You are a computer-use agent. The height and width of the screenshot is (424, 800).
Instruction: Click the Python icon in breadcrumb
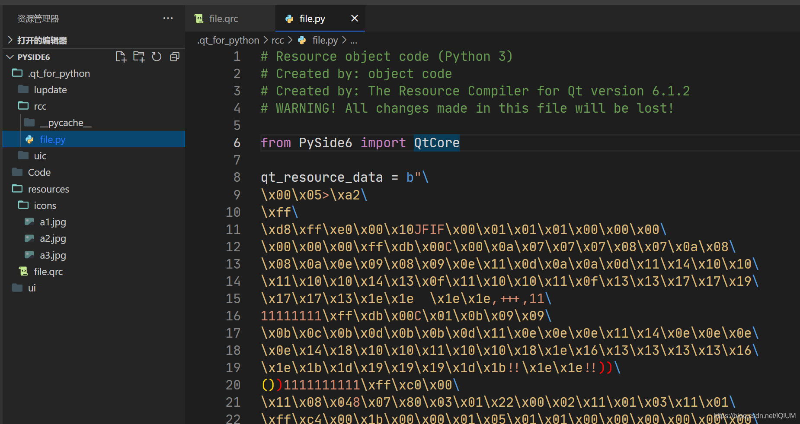302,40
